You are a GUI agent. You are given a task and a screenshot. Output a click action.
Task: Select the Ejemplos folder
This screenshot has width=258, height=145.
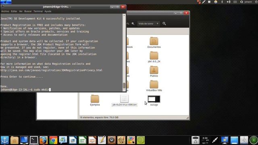[95, 100]
